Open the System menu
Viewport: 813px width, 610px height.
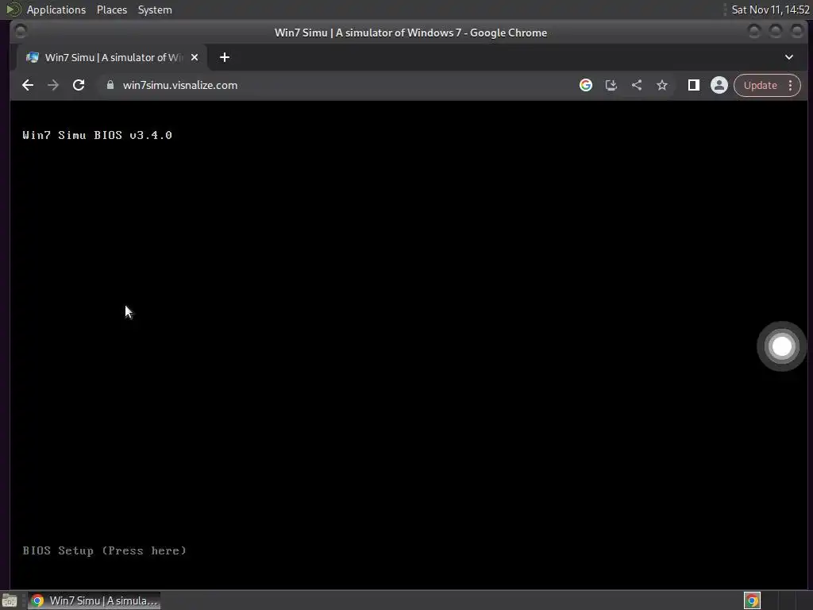pos(155,10)
